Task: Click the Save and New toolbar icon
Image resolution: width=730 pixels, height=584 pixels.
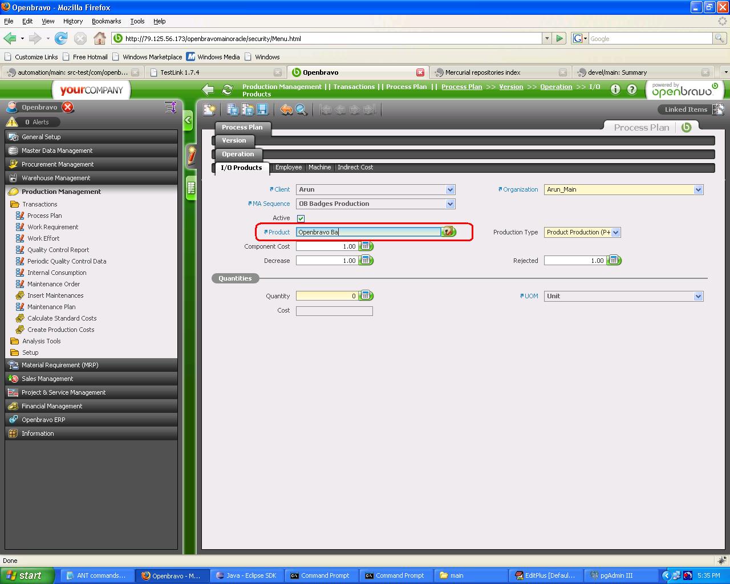Action: point(248,109)
